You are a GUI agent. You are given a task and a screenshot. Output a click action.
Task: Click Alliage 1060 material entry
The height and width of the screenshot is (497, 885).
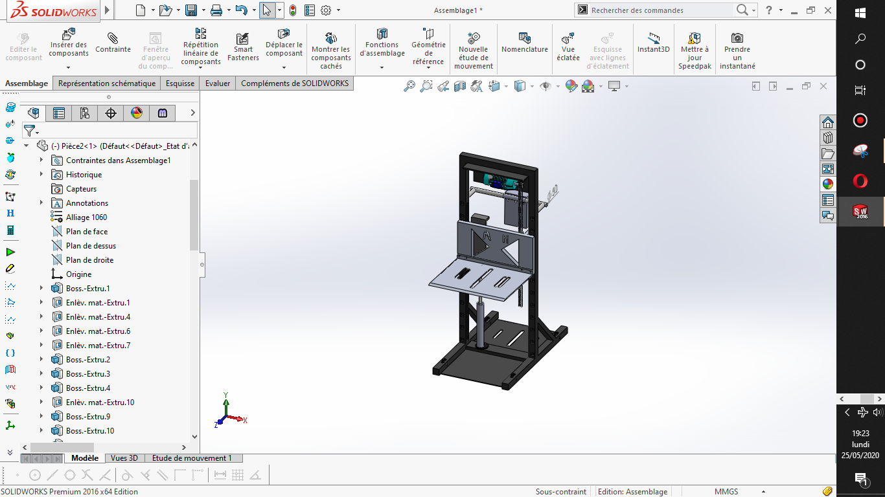[x=86, y=217]
